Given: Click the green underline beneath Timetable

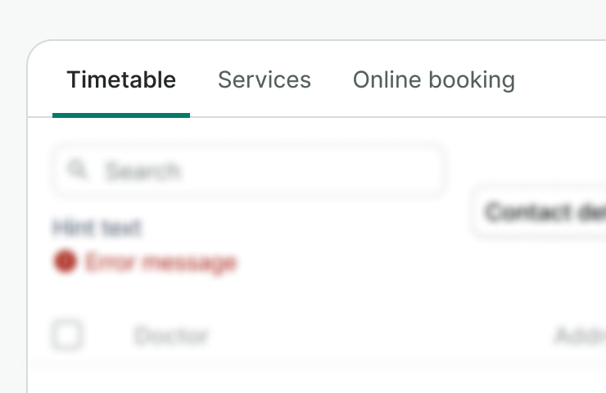Looking at the screenshot, I should [x=121, y=115].
